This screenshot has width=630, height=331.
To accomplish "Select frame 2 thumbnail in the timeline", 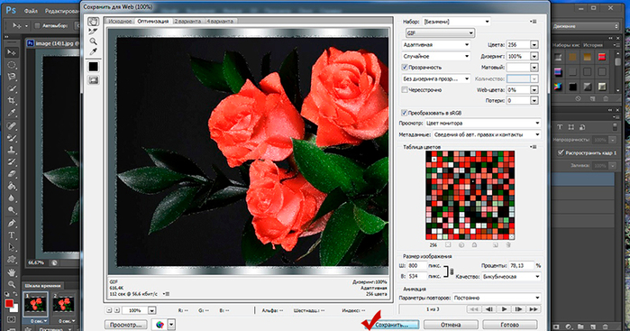I will 64,305.
